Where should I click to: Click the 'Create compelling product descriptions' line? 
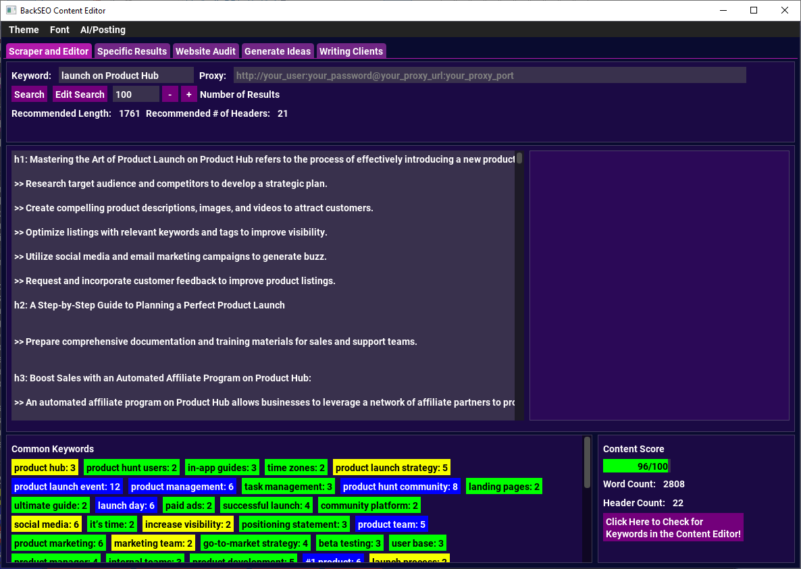[194, 208]
